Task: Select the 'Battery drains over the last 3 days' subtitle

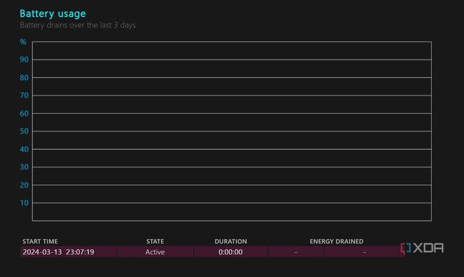Action: (77, 25)
